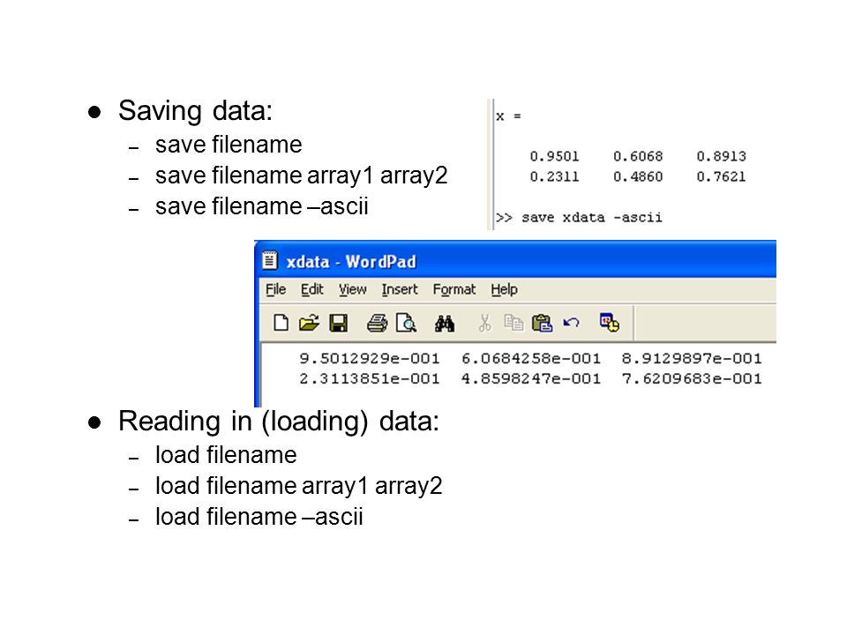Click the Copy icon in WordPad toolbar
This screenshot has width=847, height=635.
[x=513, y=323]
